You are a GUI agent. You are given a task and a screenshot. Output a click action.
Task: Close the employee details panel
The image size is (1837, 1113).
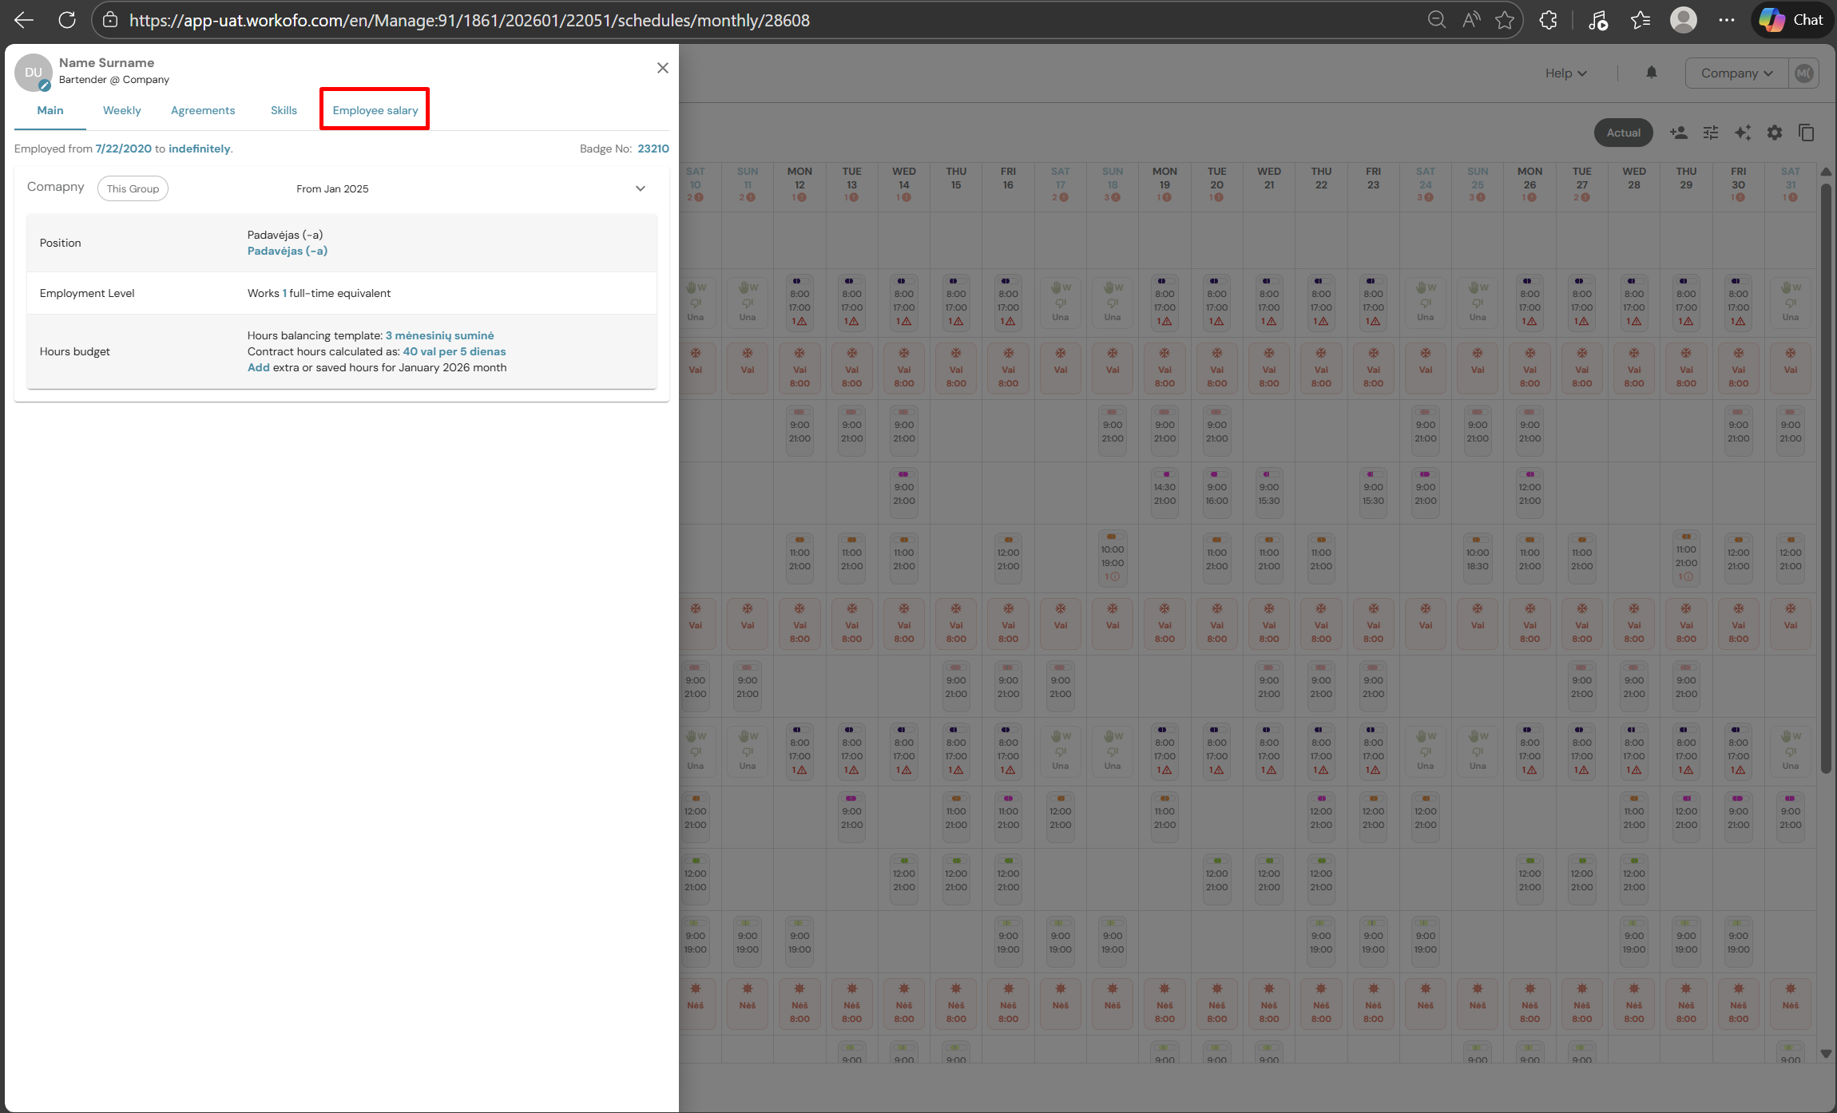click(662, 68)
